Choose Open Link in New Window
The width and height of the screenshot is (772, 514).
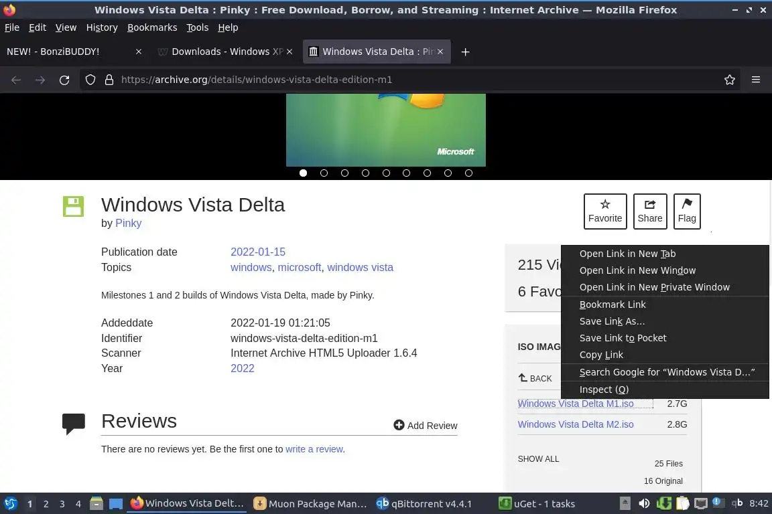[665, 270]
